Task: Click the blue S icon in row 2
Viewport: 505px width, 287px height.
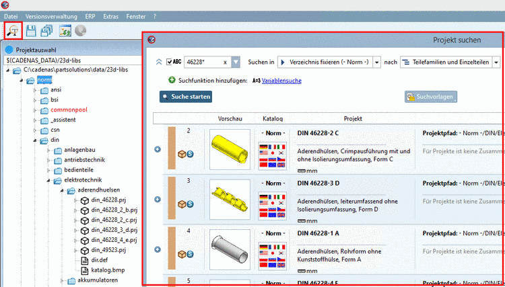Action: (x=191, y=155)
